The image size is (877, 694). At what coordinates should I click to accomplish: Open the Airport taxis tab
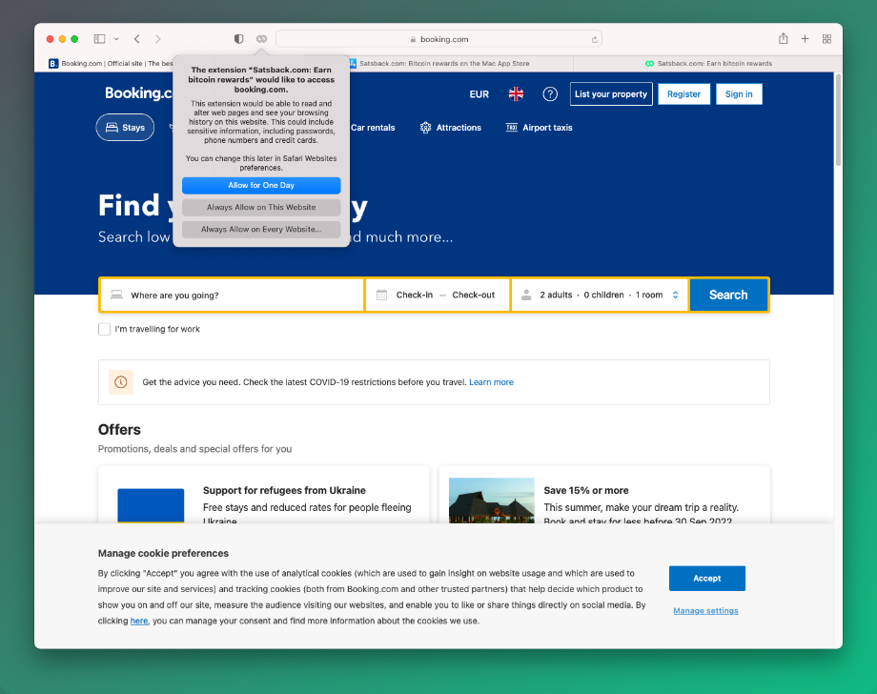point(540,128)
